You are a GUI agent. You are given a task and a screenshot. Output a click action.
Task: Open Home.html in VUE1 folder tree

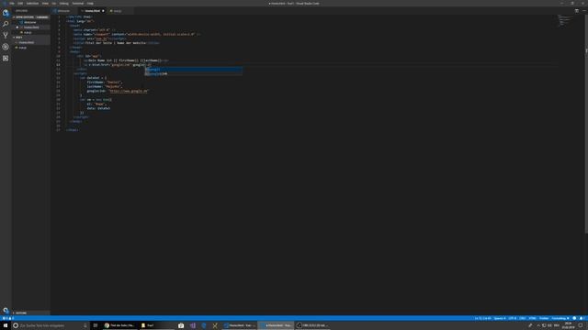click(x=27, y=43)
